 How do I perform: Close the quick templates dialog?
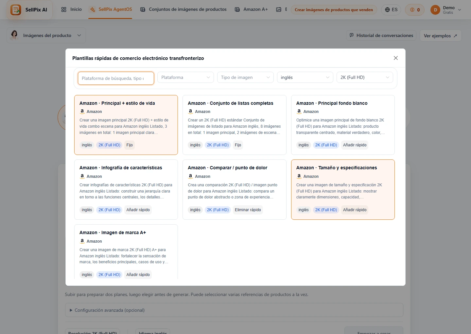click(x=396, y=58)
